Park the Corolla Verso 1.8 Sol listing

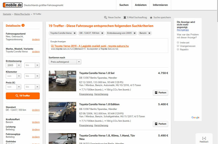(160, 93)
